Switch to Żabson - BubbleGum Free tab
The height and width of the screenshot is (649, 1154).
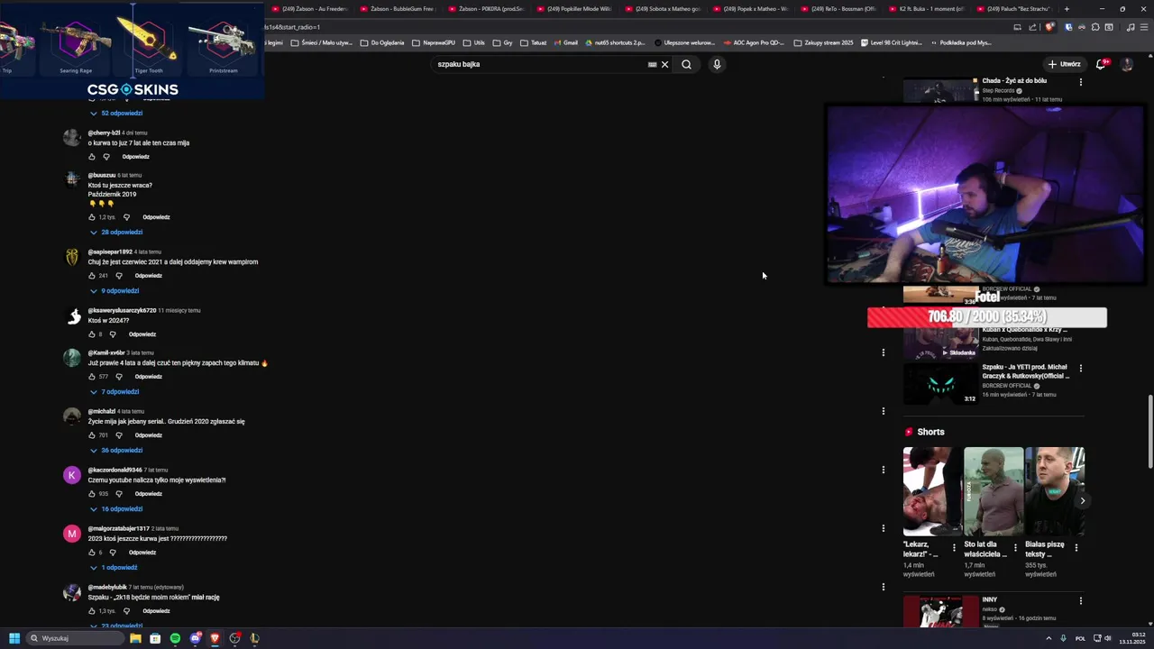click(396, 9)
